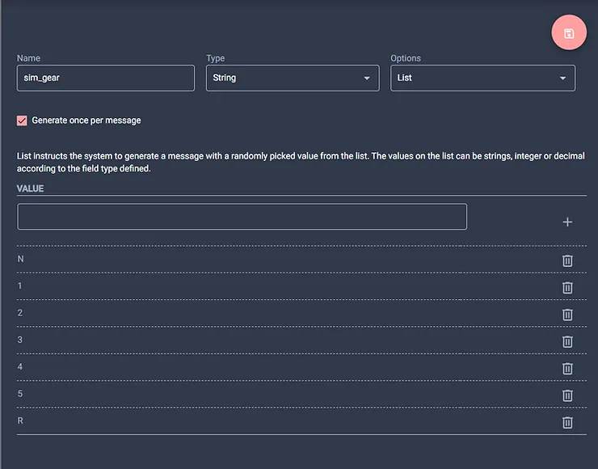Screen dimensions: 598x469
Task: Click the Type field label
Action: tap(216, 58)
